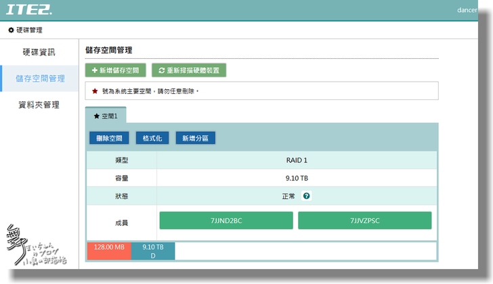Open the dancer user menu
The height and width of the screenshot is (284, 493).
tap(467, 10)
